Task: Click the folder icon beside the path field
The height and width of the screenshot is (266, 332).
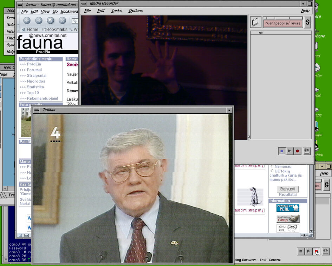Action: (x=256, y=22)
